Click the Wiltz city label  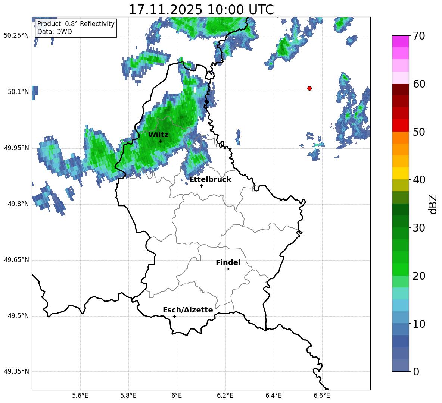tap(158, 135)
